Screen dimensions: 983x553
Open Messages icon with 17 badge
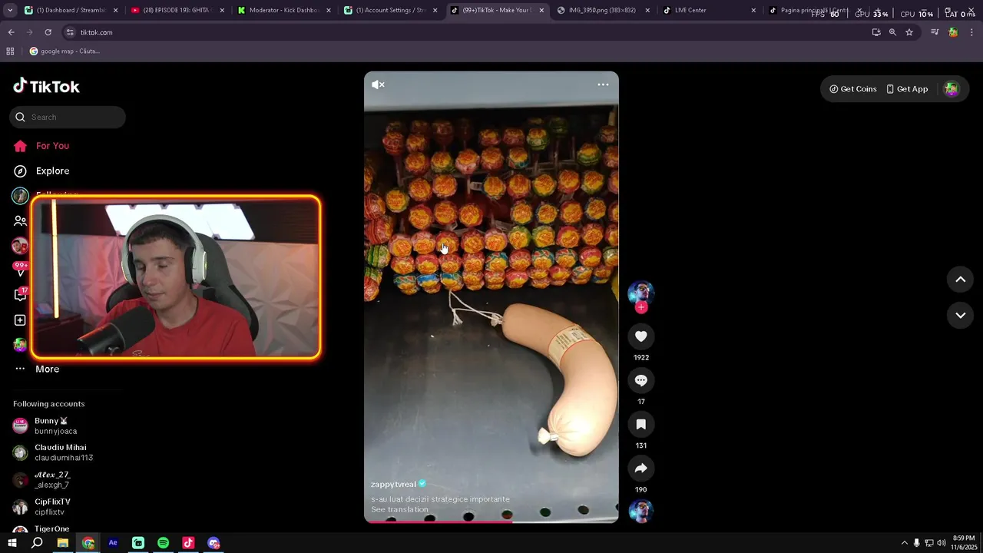tap(20, 295)
